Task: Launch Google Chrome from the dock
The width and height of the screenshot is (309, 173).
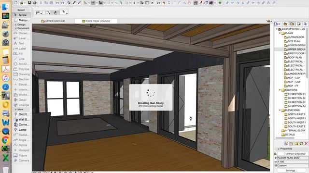Action: (5, 140)
